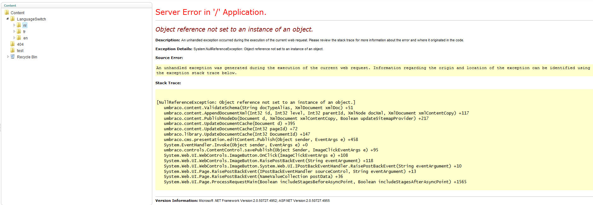
Task: Click the en node folder icon
Action: [x=19, y=38]
